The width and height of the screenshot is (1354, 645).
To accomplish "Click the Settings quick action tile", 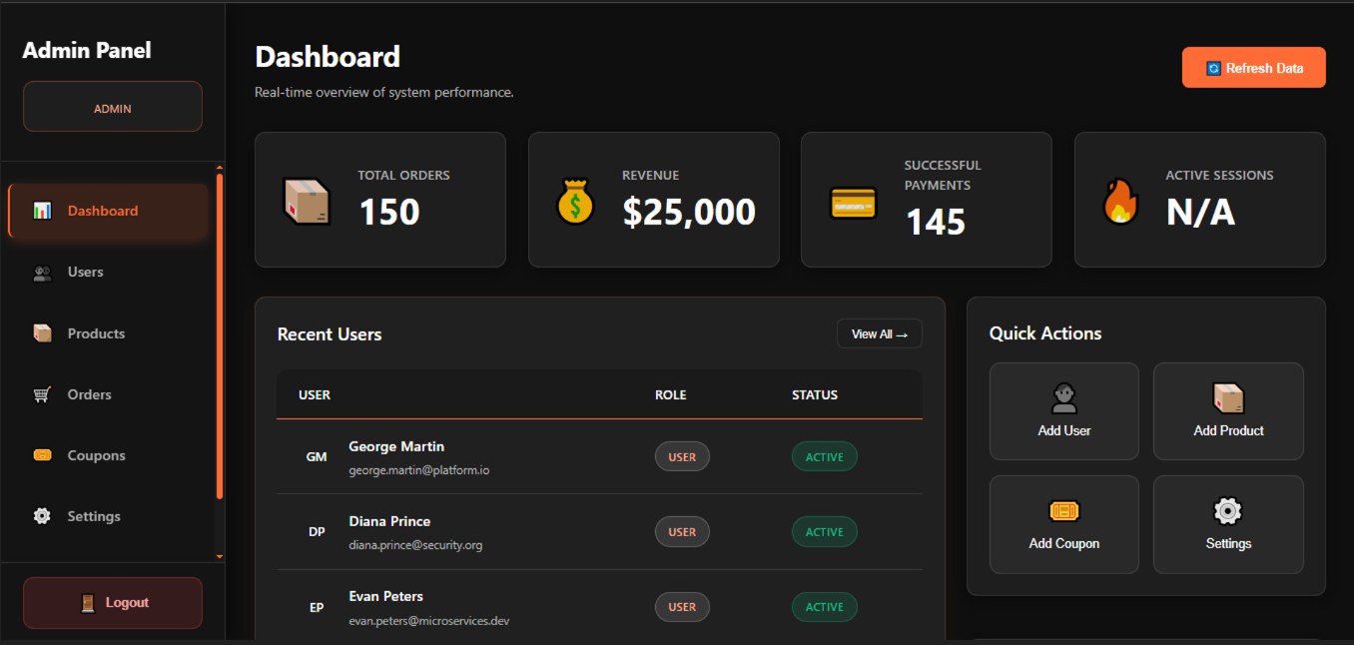I will pyautogui.click(x=1228, y=524).
